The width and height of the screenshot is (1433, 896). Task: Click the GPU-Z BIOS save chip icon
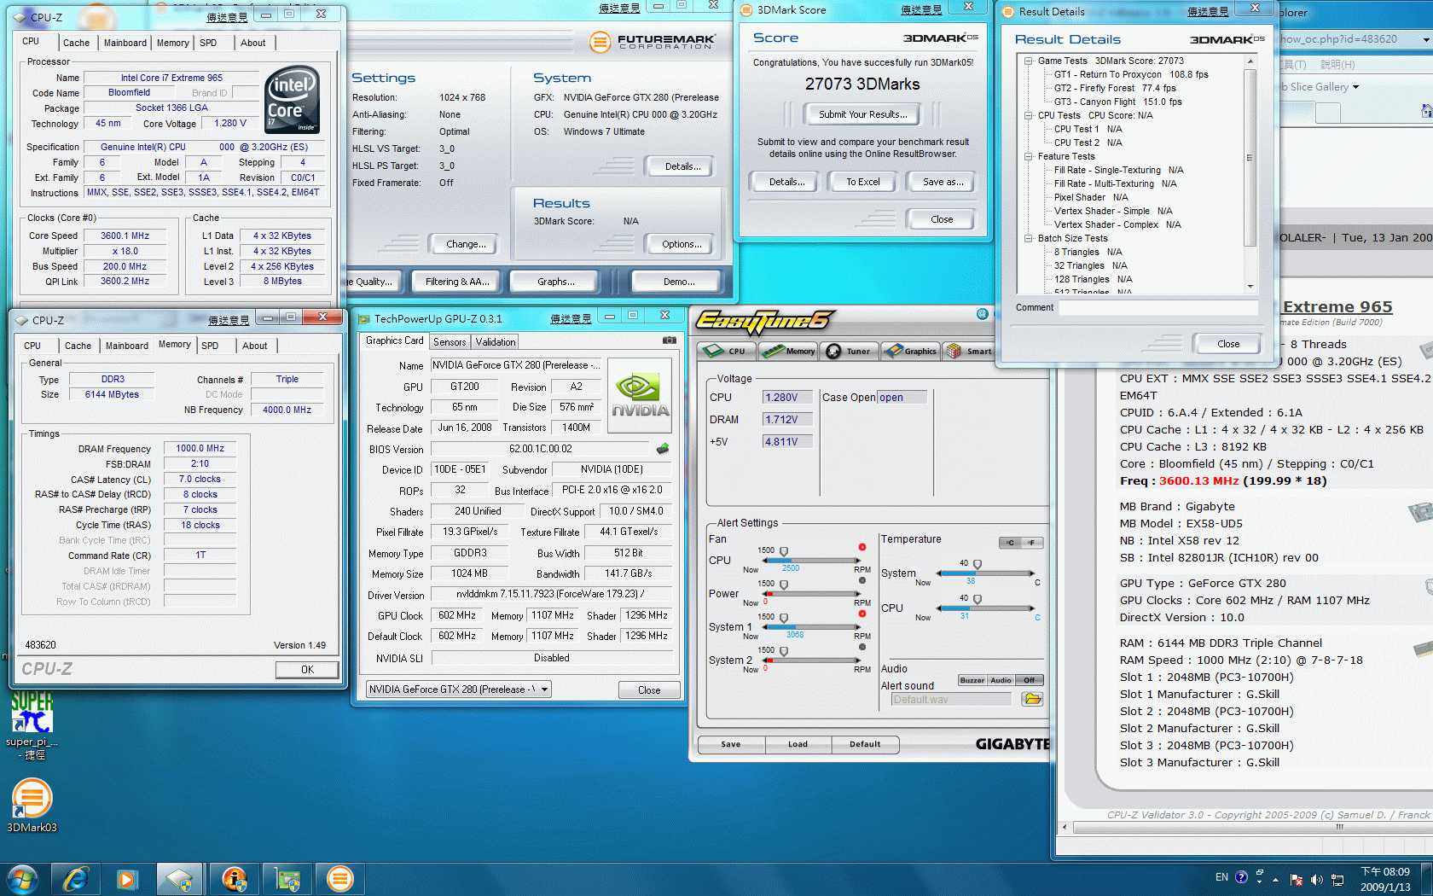[x=663, y=449]
